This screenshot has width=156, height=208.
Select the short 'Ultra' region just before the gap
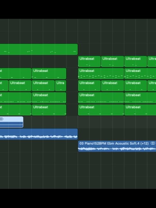(x=61, y=86)
